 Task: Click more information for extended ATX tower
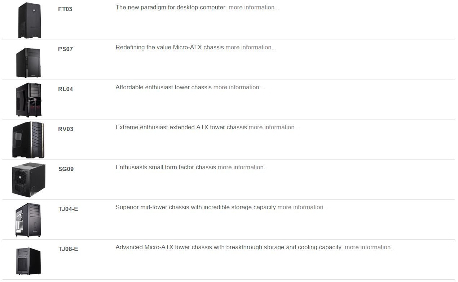point(274,127)
